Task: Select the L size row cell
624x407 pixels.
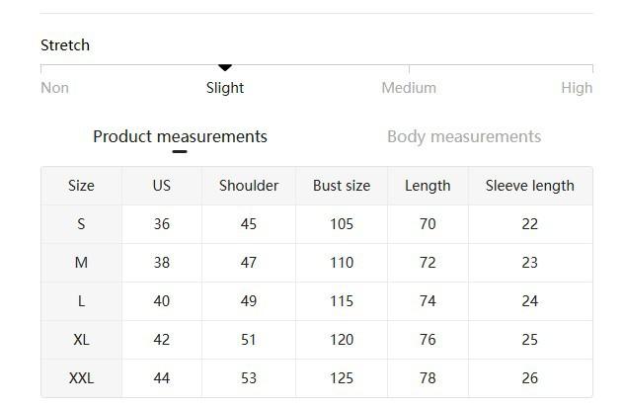Action: (81, 301)
